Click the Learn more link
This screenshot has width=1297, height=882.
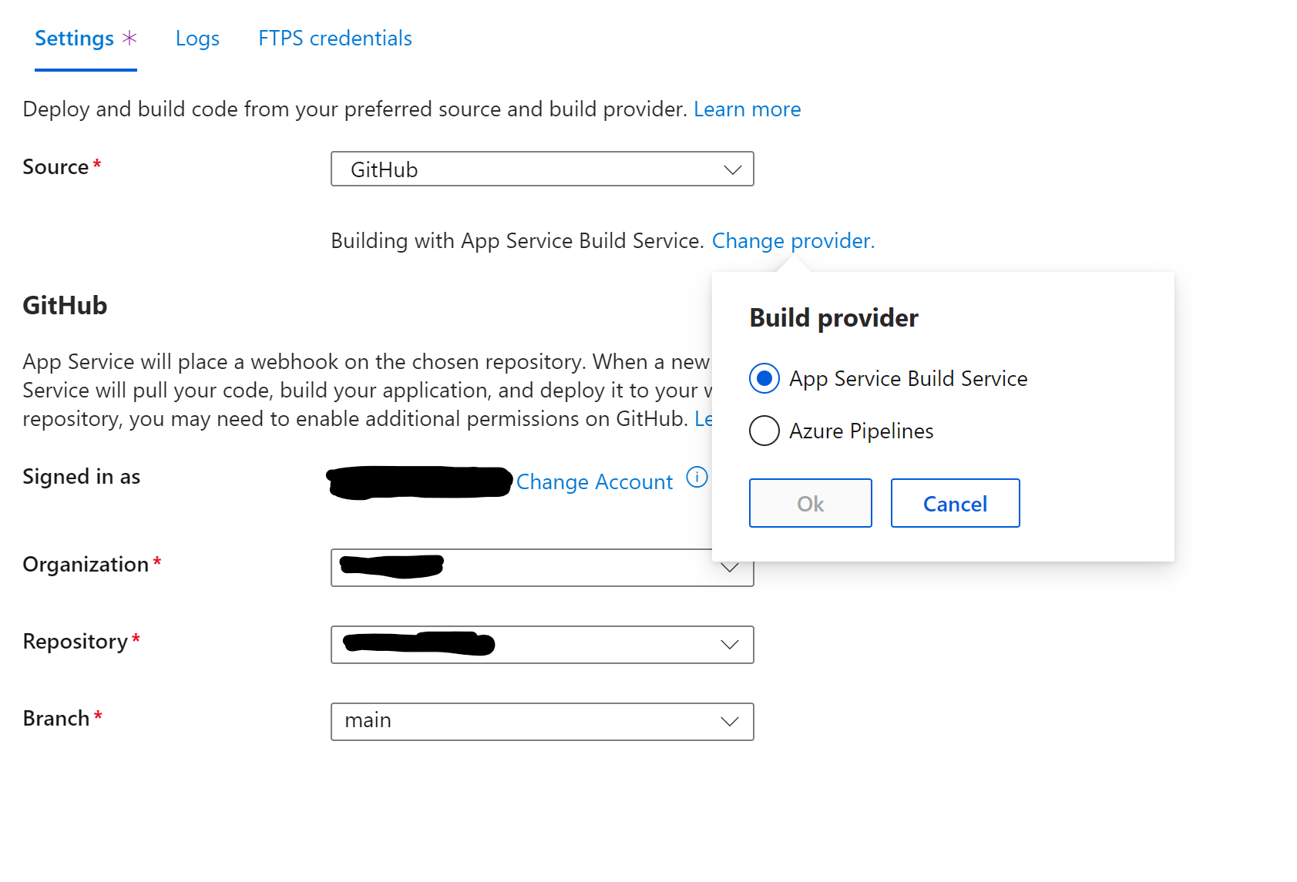pyautogui.click(x=746, y=109)
